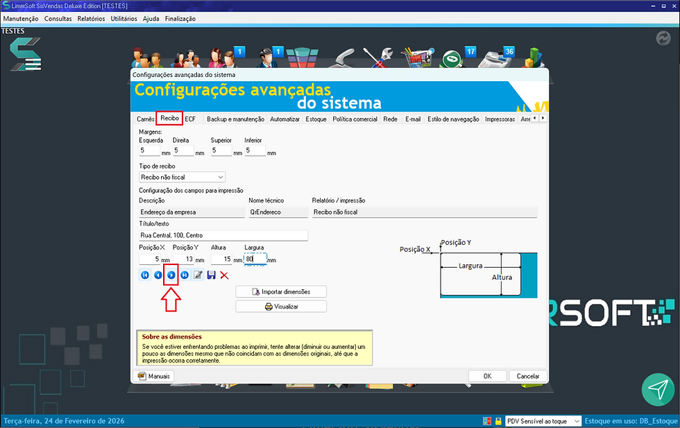
Task: Open the Estilo de navegação tab
Action: point(453,119)
